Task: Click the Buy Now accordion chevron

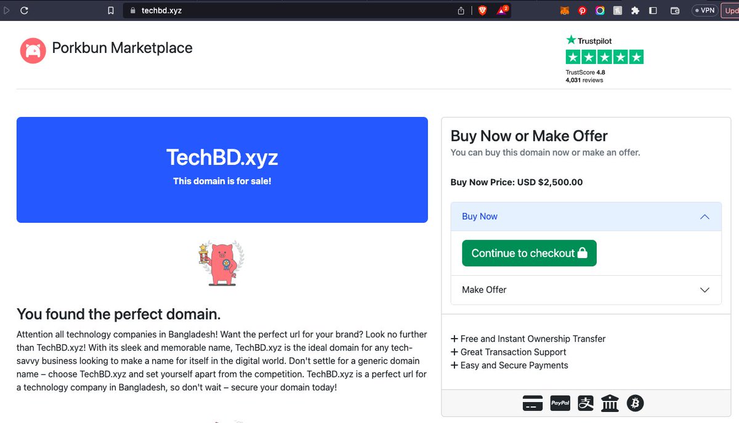Action: coord(705,217)
